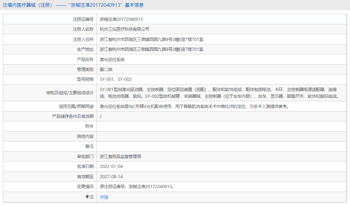
Task: Click the 变更情况 label
Action: coord(85,187)
